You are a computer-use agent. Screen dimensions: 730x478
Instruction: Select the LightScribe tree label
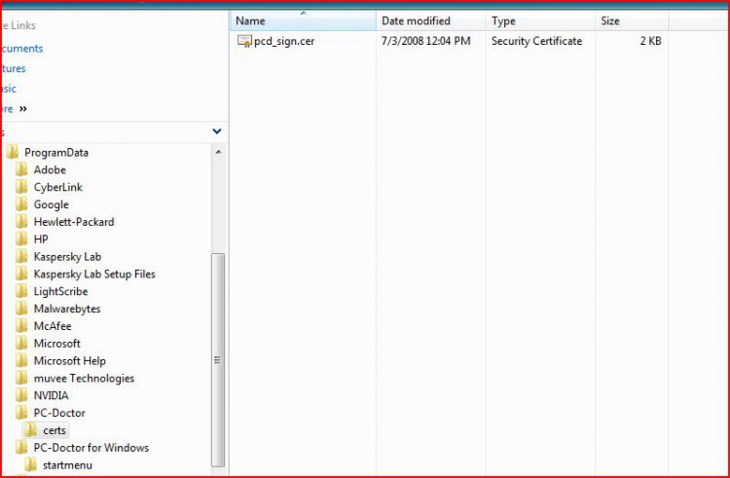pos(61,291)
